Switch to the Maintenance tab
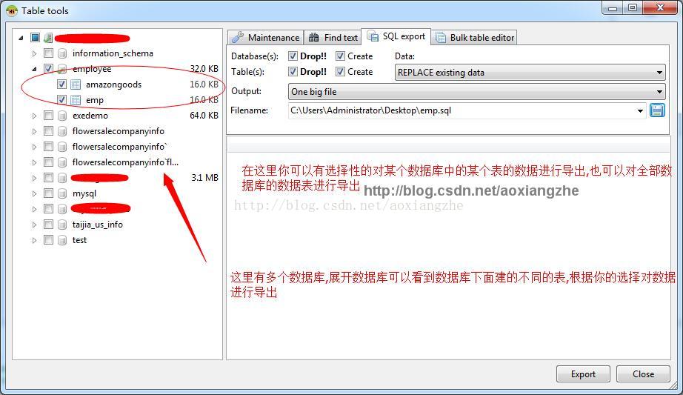Image resolution: width=683 pixels, height=395 pixels. click(x=266, y=38)
